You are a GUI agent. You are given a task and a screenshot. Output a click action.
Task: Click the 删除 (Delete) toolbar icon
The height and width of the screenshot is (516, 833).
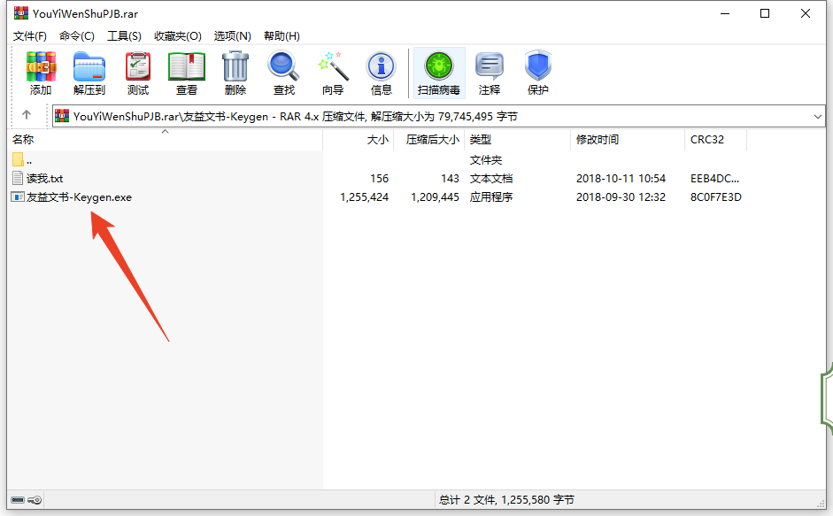coord(235,73)
